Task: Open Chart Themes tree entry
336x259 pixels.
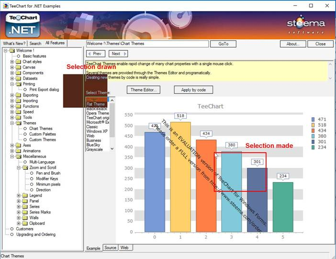Action: point(41,129)
